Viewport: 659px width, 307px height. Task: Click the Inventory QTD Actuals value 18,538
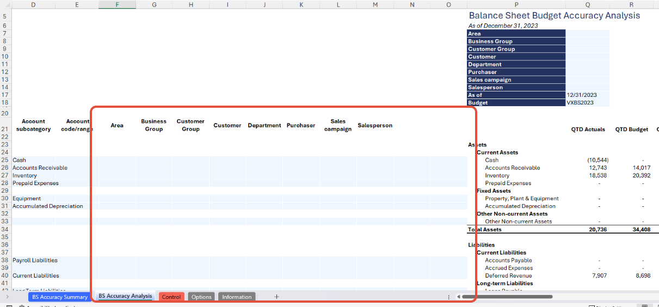tap(598, 175)
